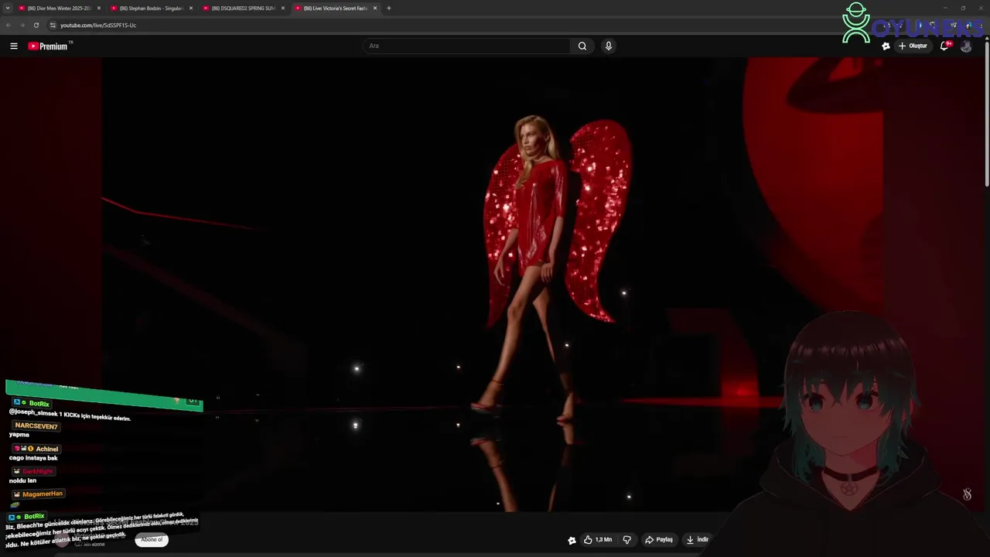Open the notifications bell
The height and width of the screenshot is (557, 990).
point(944,46)
